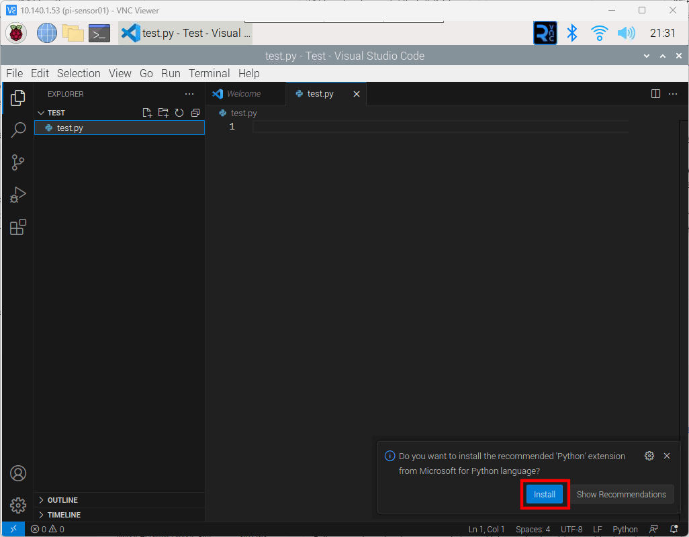Open the file manager from Pi taskbar
This screenshot has width=689, height=537.
coord(73,33)
